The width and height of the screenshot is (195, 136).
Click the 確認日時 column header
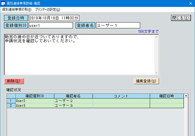[x=167, y=96]
